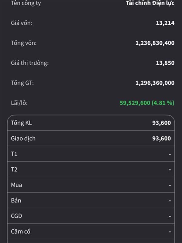Select the T2 row
The height and width of the screenshot is (243, 182).
tap(91, 169)
